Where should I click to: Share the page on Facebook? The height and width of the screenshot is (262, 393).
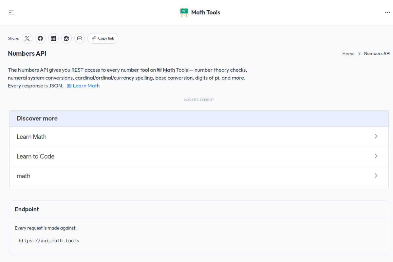coord(40,38)
